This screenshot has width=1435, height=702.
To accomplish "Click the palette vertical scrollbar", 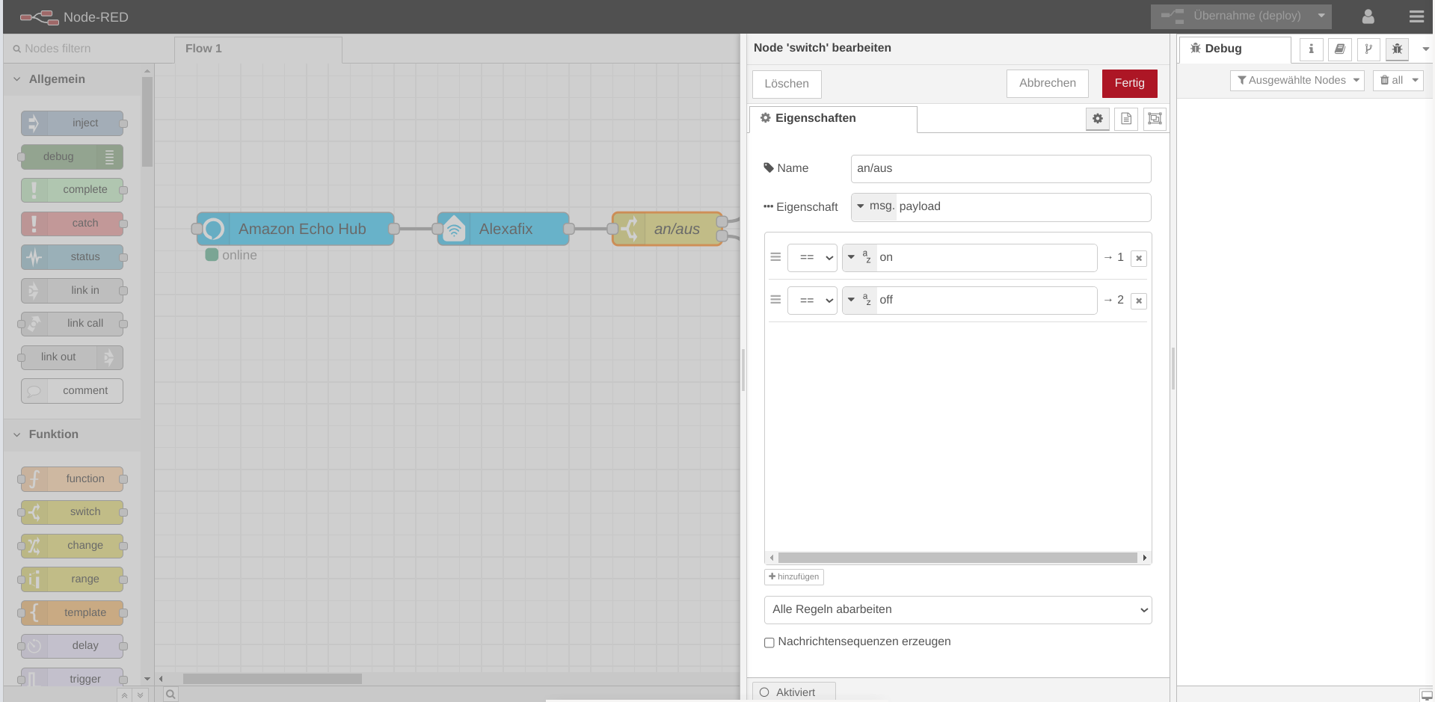I will [147, 122].
